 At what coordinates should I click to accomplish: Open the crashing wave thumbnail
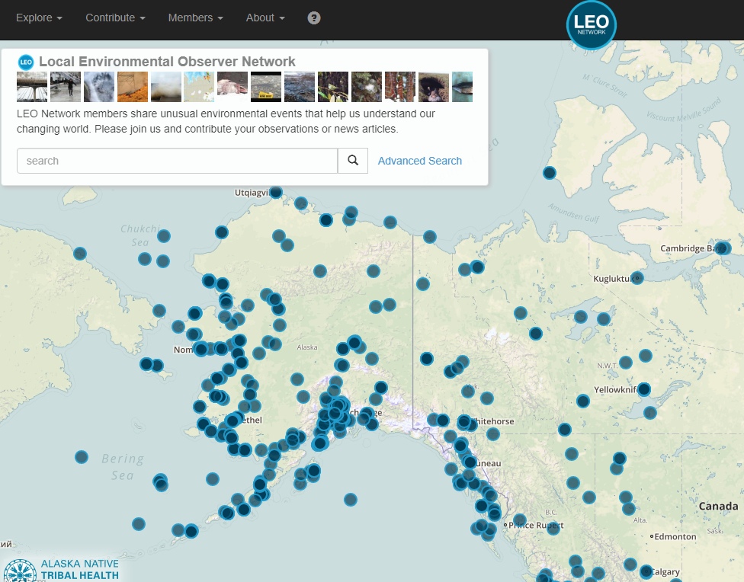(x=166, y=87)
